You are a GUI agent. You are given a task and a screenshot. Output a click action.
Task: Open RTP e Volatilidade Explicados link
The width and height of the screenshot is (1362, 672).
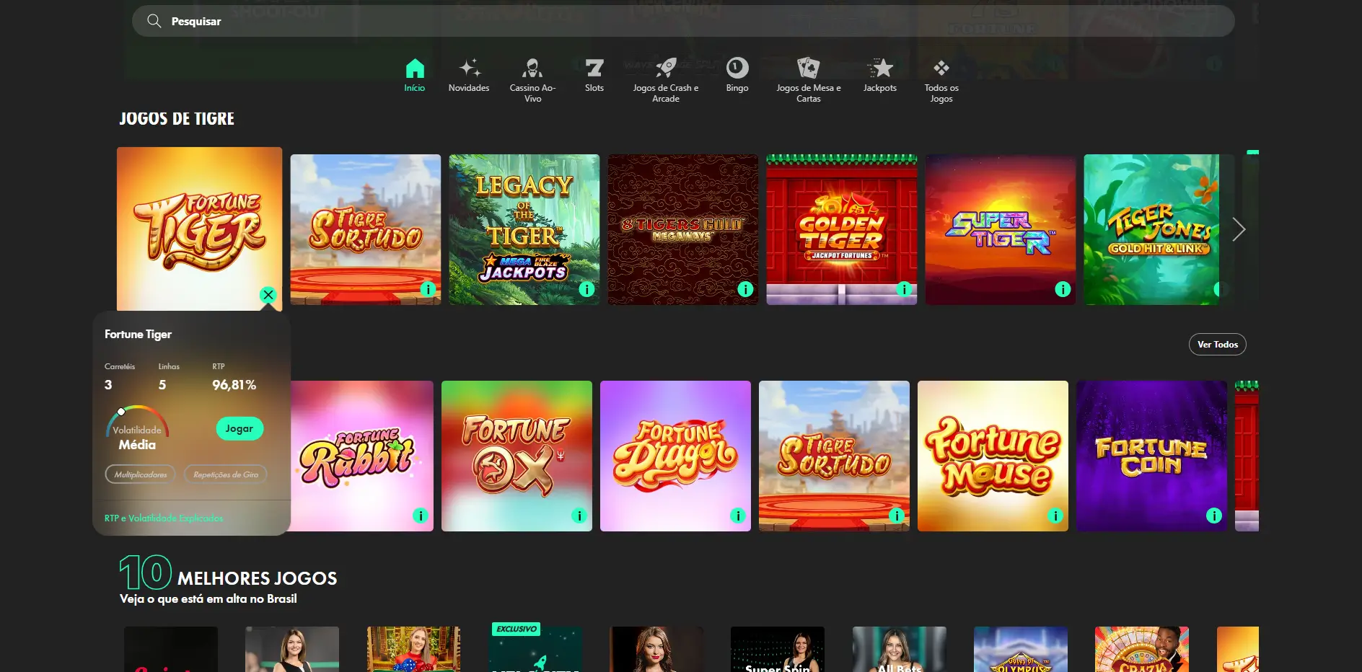pyautogui.click(x=164, y=518)
